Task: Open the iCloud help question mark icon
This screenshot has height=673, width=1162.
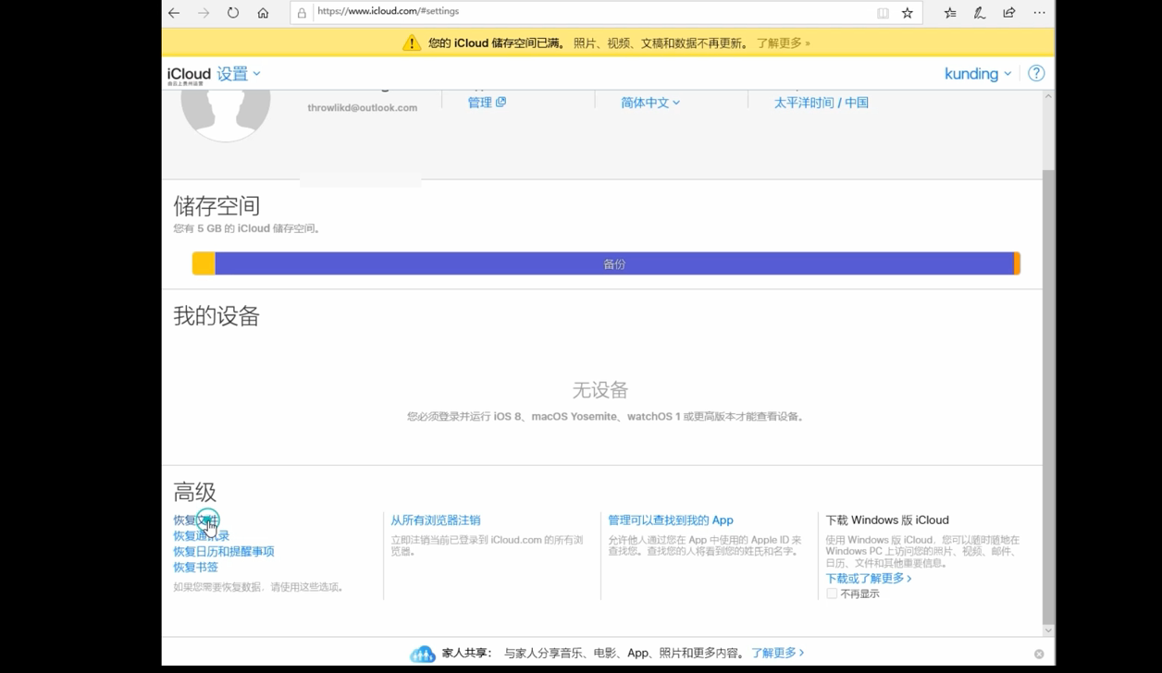Action: click(1036, 73)
